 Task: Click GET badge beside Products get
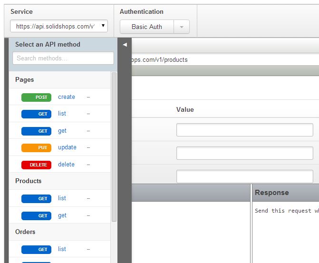36,216
